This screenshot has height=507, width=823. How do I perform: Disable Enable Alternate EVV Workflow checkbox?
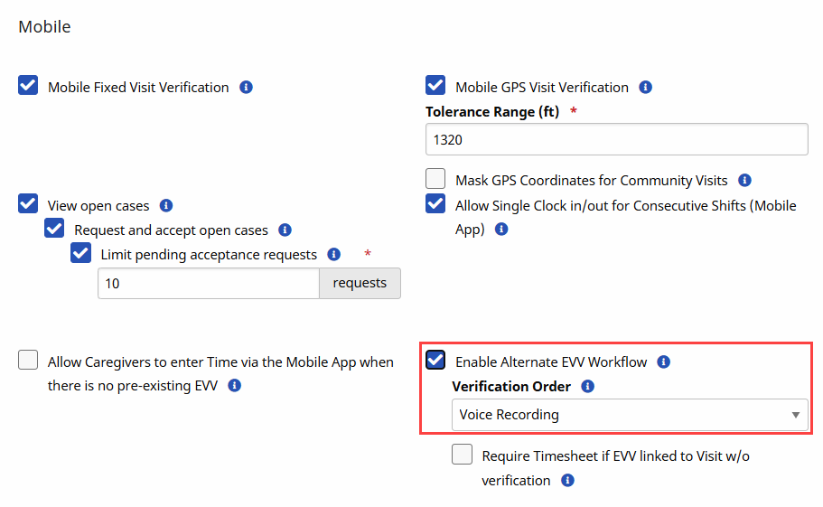435,361
